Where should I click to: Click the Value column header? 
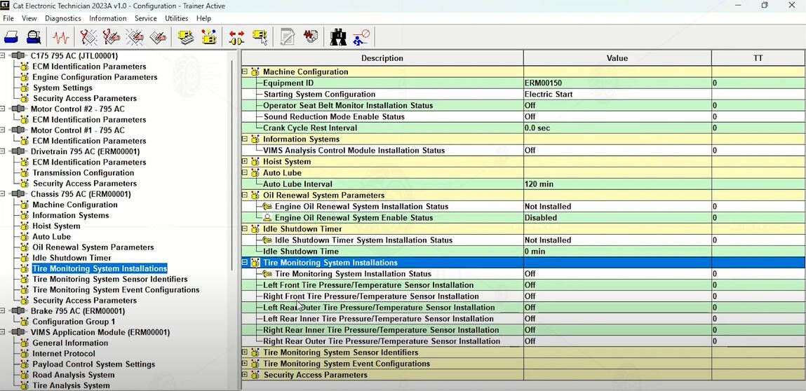617,58
